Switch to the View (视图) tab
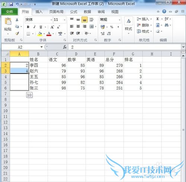Image resolution: width=186 pixels, height=182 pixels. click(x=115, y=12)
